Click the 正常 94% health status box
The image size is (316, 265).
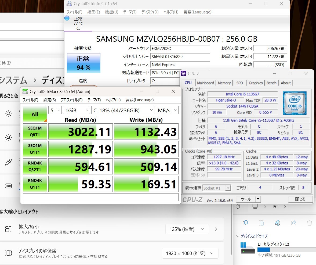click(83, 63)
